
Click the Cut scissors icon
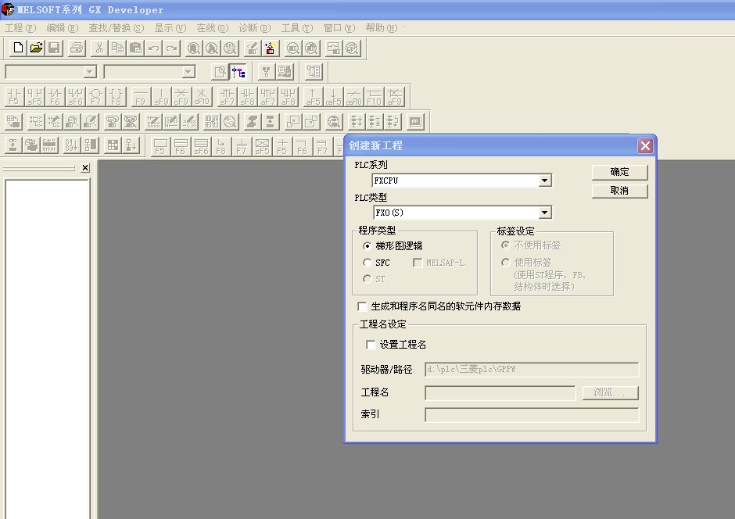99,48
